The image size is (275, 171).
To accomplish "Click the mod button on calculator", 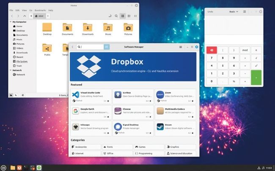I will [x=245, y=50].
